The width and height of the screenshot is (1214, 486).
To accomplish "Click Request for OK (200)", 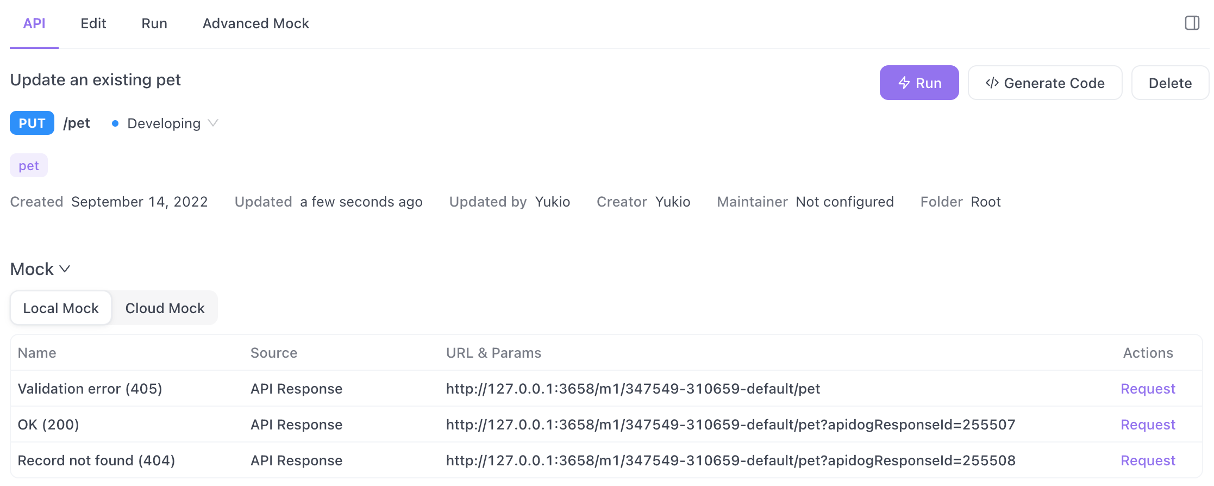I will [x=1147, y=425].
